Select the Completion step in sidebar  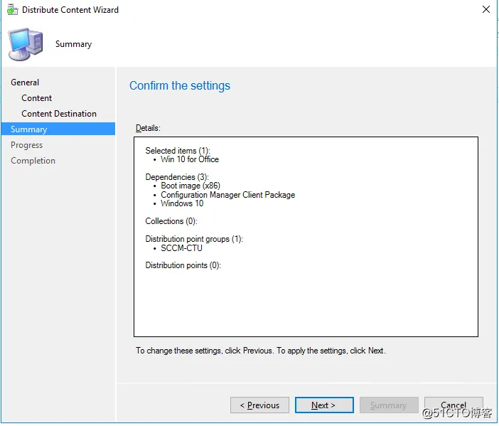click(33, 161)
